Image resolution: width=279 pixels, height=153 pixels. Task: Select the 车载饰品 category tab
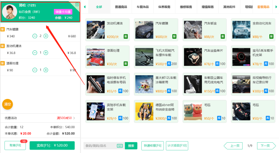point(144,7)
